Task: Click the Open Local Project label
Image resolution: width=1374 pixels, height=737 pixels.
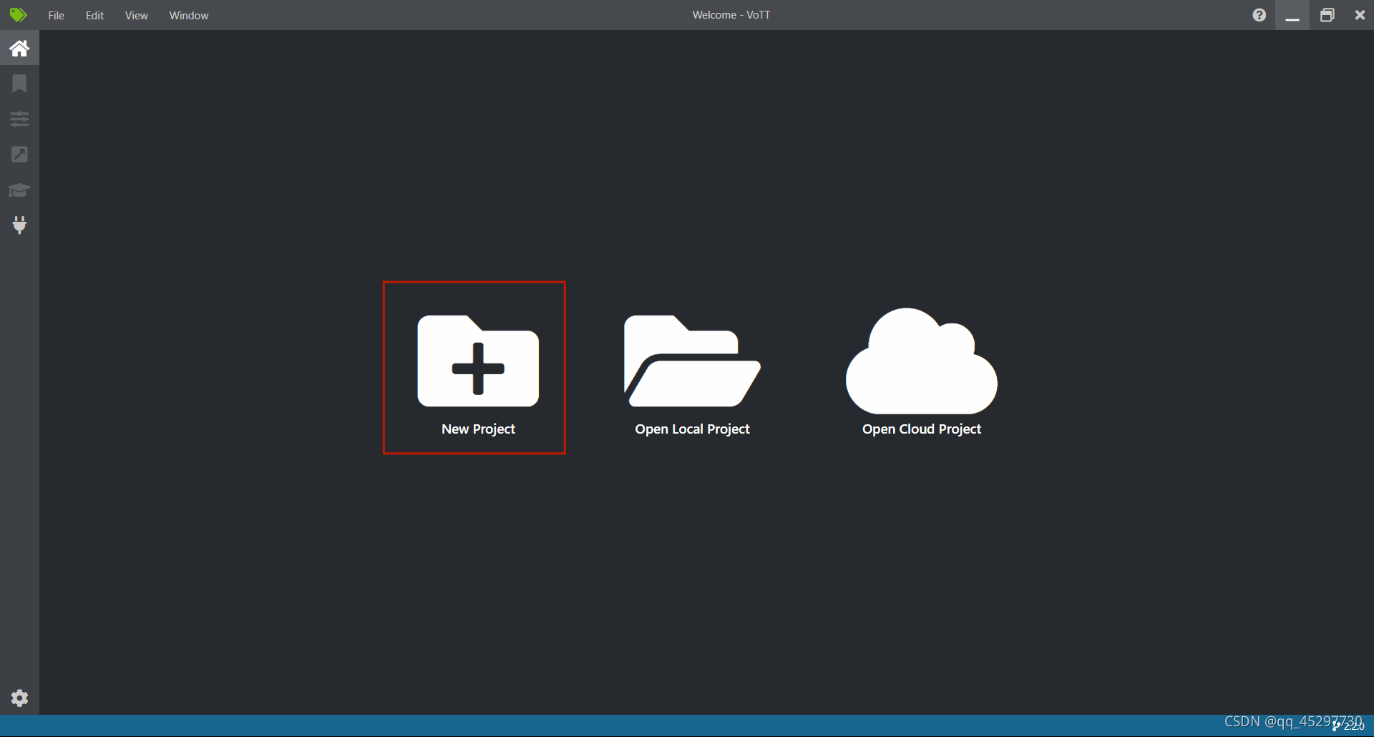Action: pos(692,429)
